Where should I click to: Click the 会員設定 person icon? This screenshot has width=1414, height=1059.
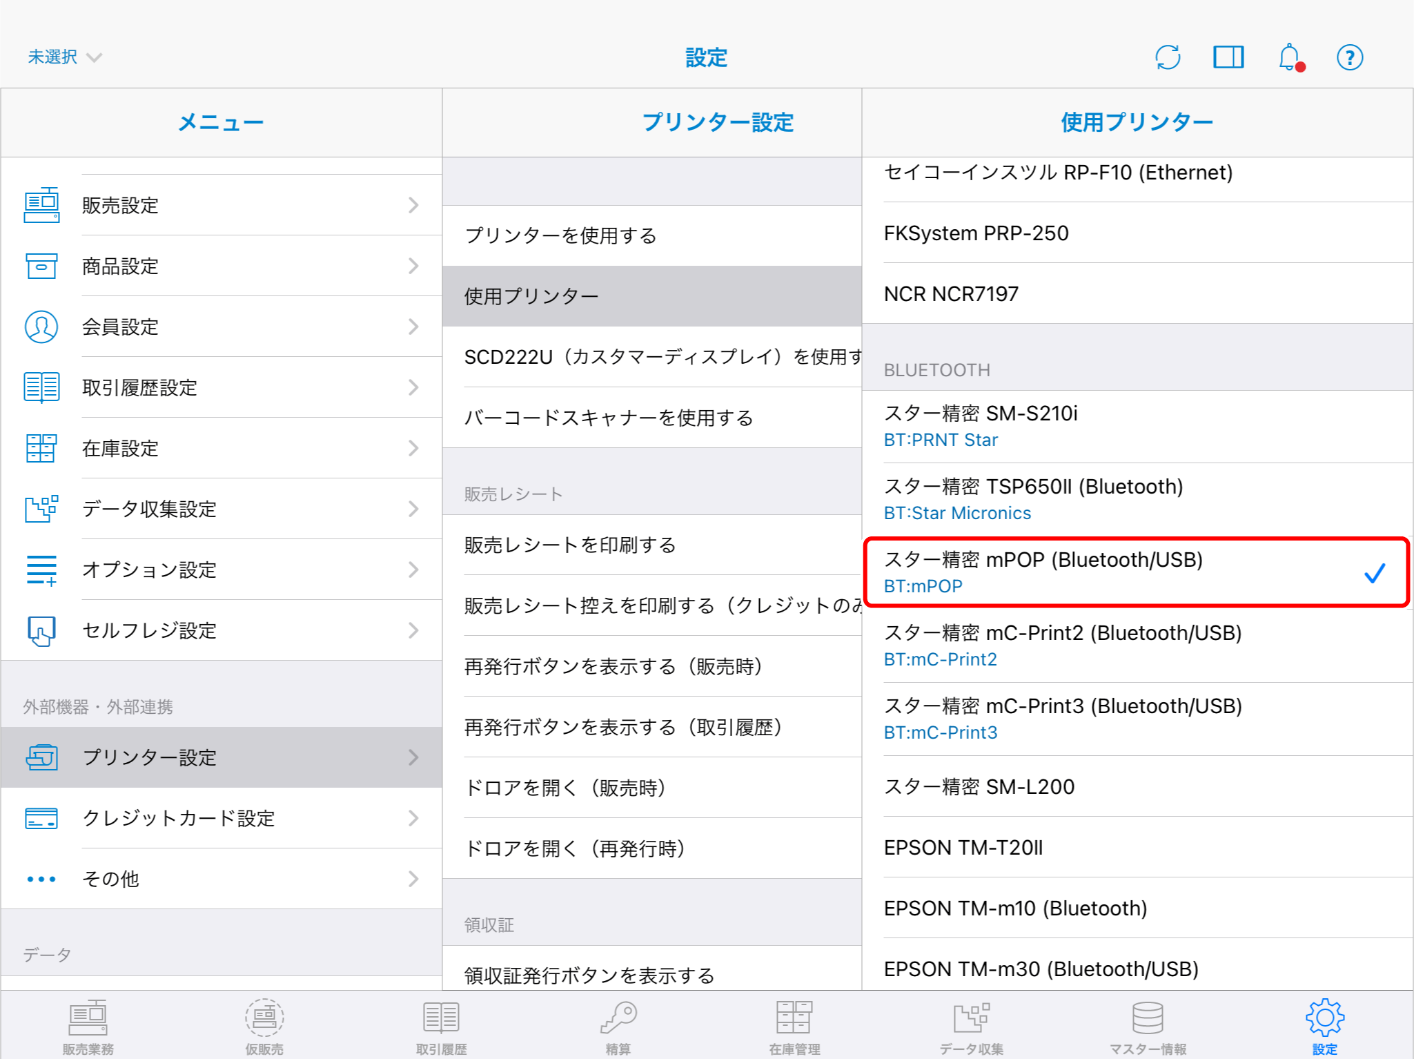pyautogui.click(x=41, y=327)
